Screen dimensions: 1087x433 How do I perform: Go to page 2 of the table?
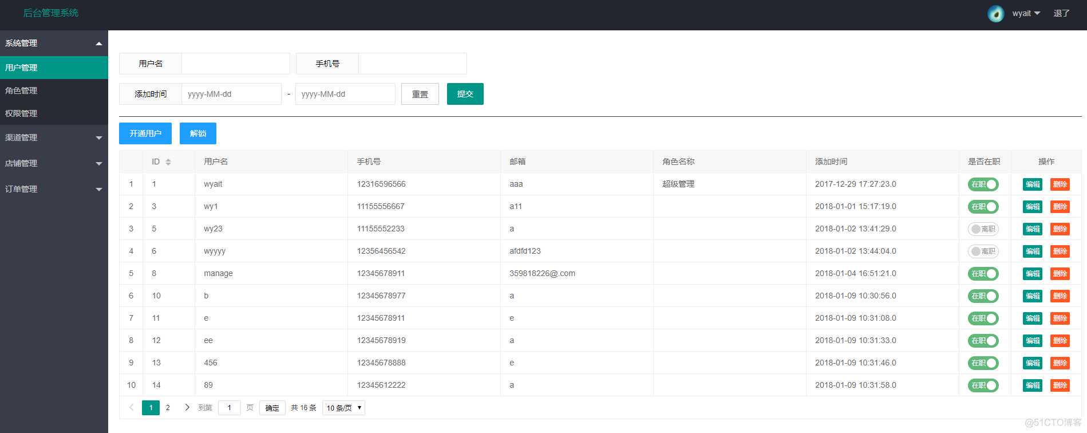tap(168, 408)
